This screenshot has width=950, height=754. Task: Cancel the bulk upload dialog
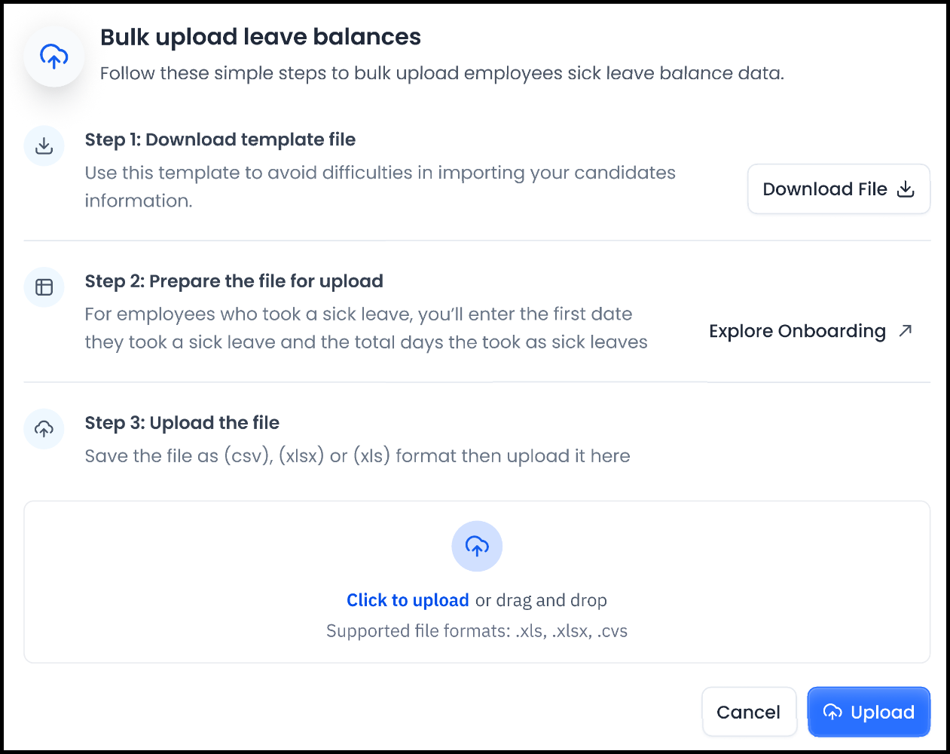pyautogui.click(x=749, y=712)
